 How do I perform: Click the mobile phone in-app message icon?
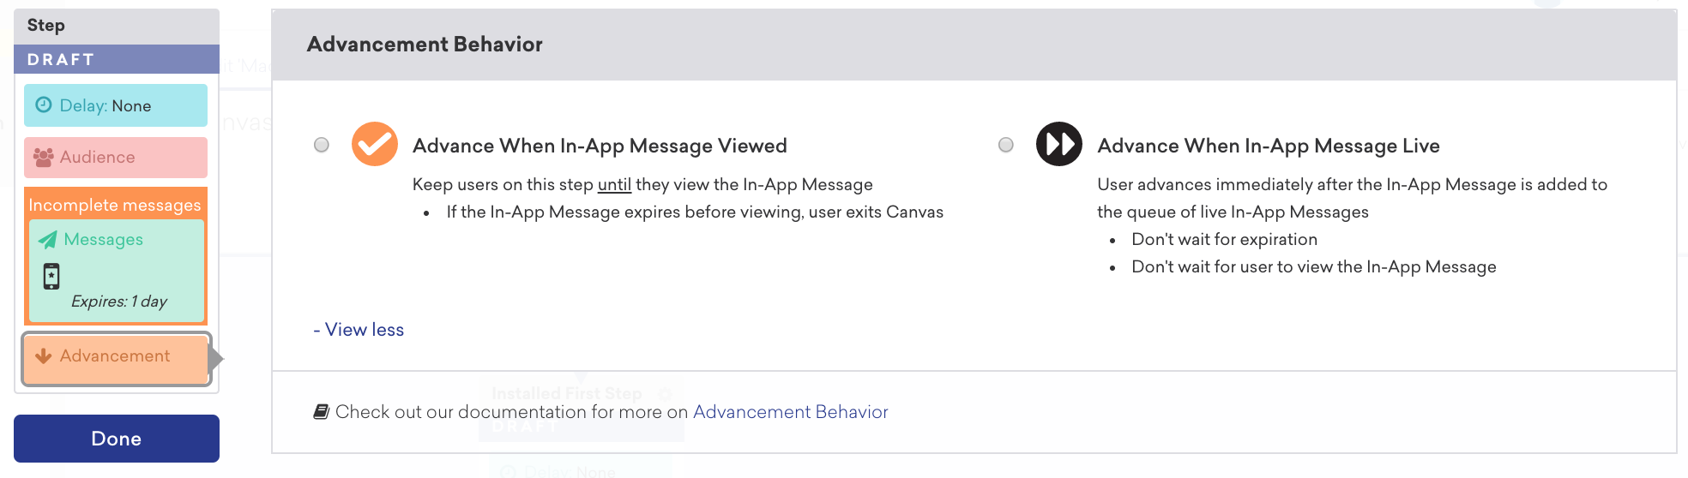51,276
